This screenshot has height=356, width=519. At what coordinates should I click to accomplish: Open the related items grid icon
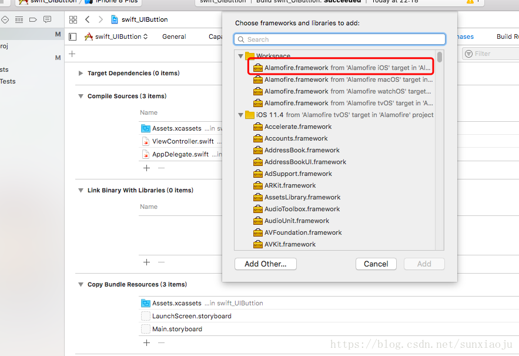pos(73,19)
